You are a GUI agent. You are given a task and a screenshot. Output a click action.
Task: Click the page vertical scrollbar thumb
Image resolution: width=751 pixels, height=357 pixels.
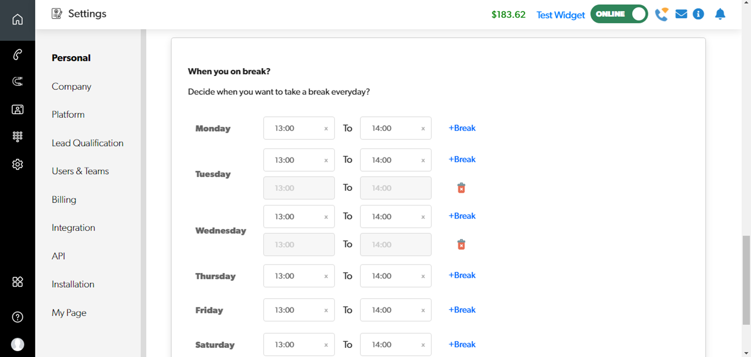746,280
